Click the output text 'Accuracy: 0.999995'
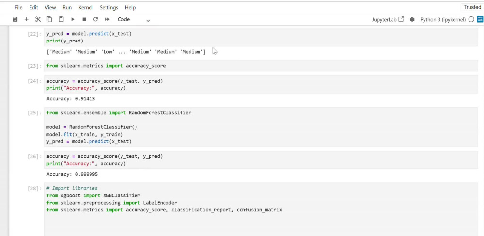This screenshot has height=236, width=484. (72, 174)
